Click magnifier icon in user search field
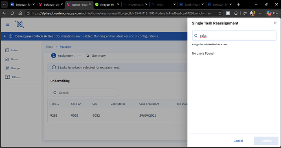The height and width of the screenshot is (148, 281). click(x=196, y=36)
